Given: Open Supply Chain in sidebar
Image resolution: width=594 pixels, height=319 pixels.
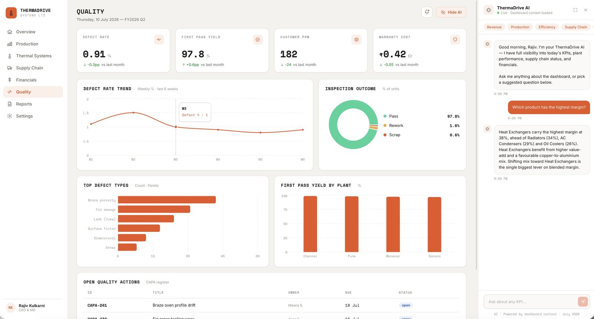Looking at the screenshot, I should [x=33, y=68].
